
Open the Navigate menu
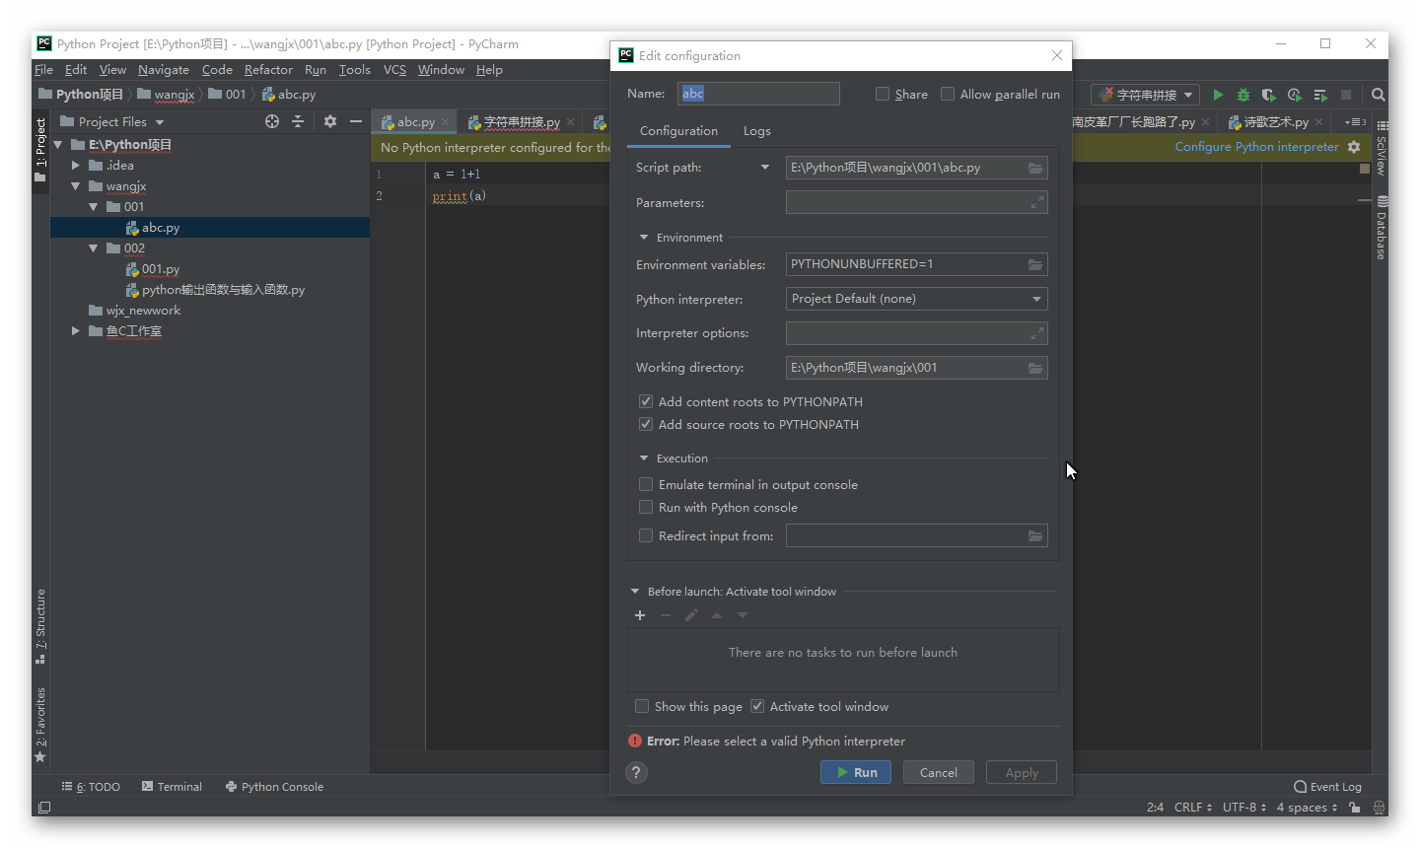click(x=164, y=70)
